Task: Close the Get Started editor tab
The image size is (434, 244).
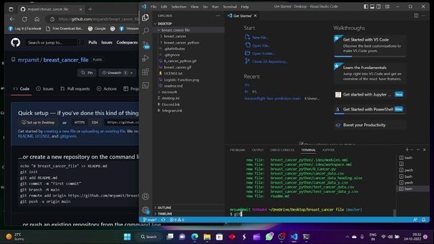Action: pos(255,16)
